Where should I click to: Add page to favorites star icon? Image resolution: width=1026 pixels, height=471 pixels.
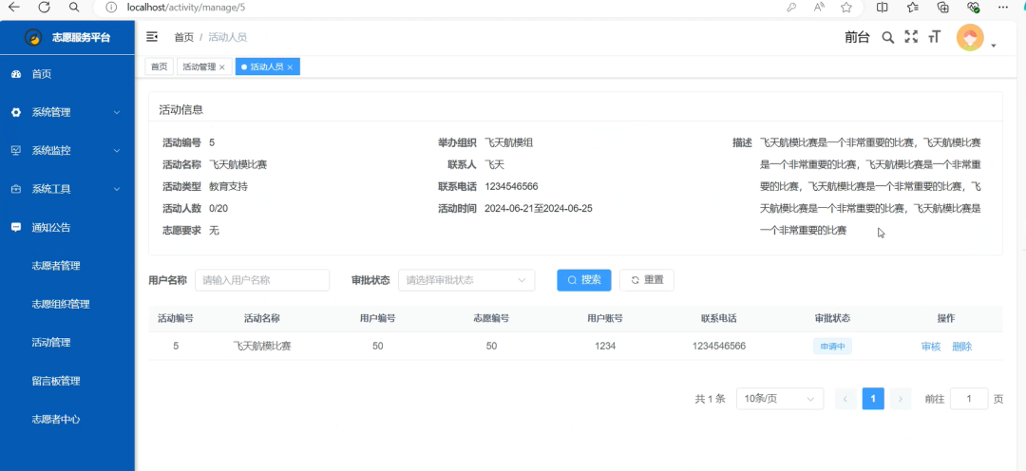(846, 8)
